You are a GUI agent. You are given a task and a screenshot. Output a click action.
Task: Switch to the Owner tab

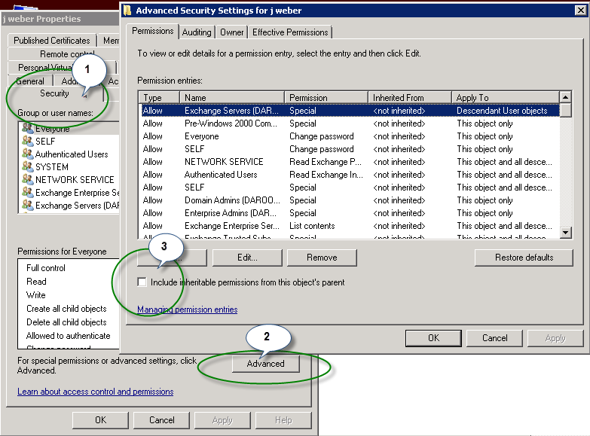click(232, 32)
